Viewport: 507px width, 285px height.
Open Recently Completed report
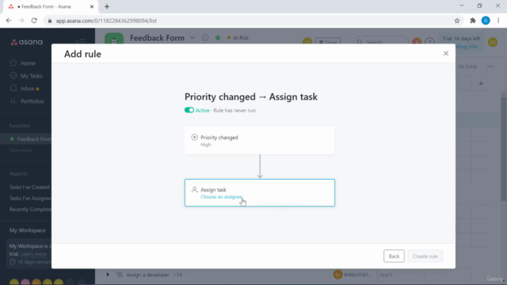click(x=30, y=209)
